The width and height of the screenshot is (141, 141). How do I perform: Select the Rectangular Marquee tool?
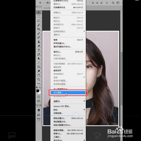pyautogui.click(x=39, y=17)
